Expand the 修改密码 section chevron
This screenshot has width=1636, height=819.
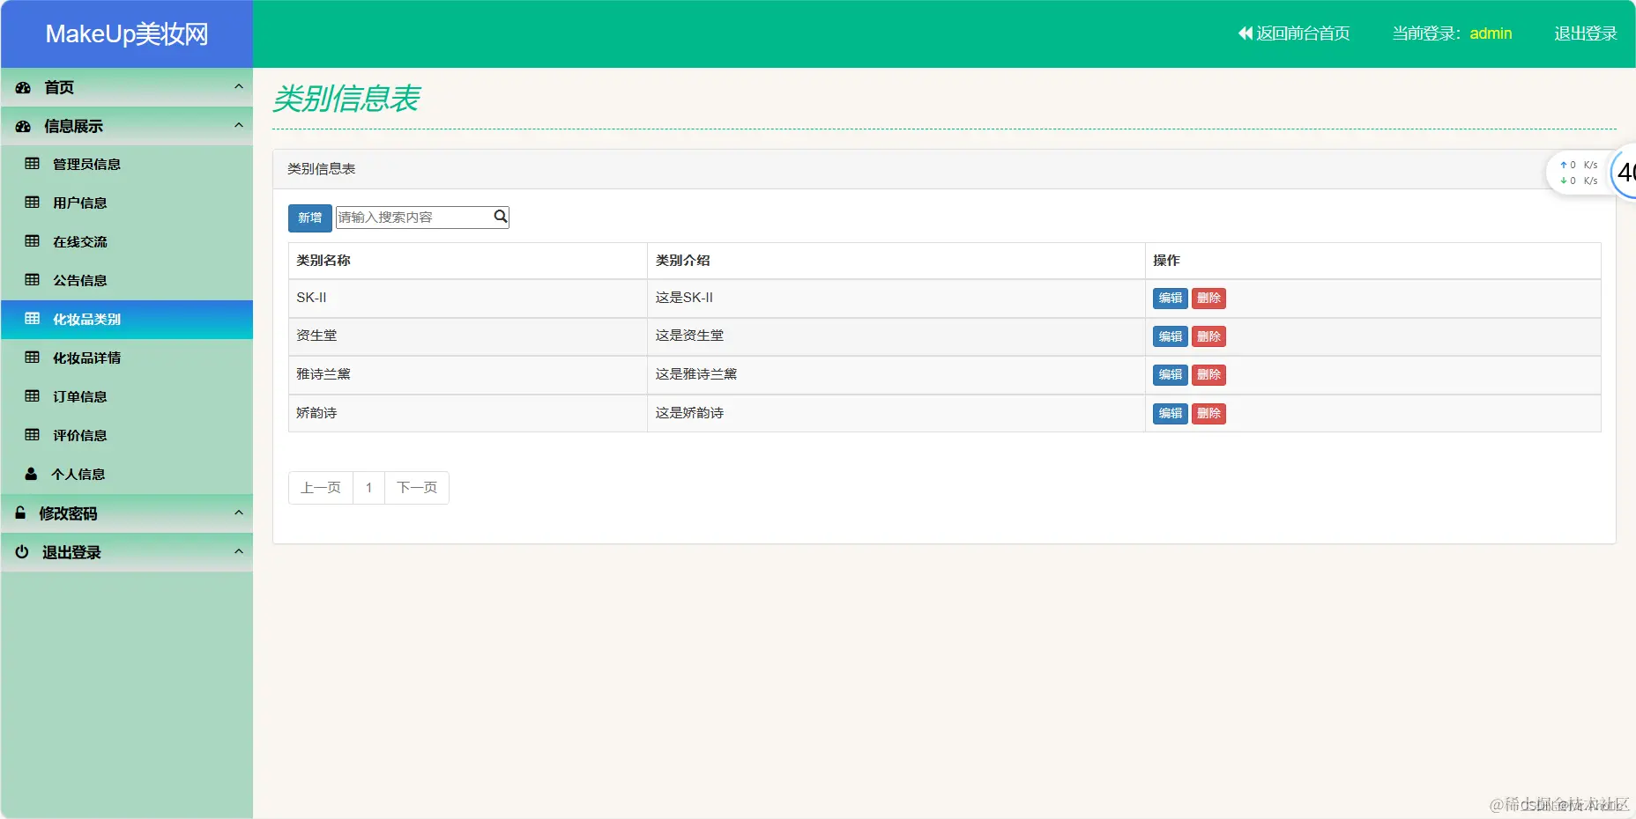coord(239,513)
